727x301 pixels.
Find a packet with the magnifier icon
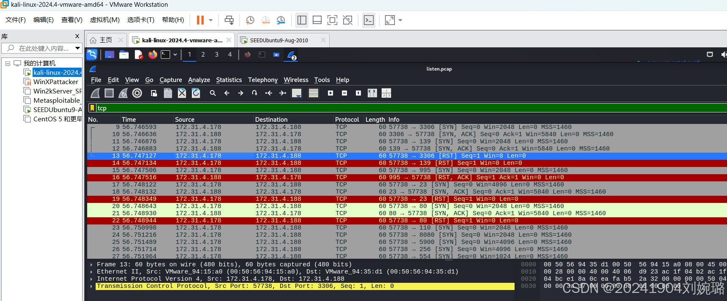(213, 93)
